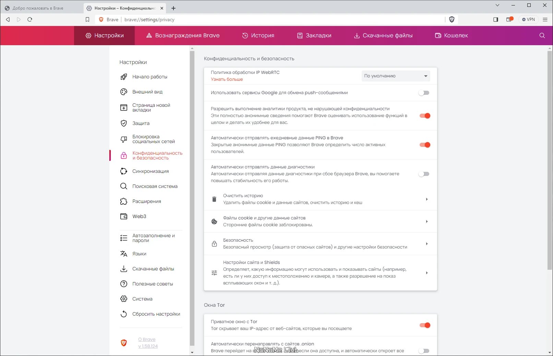The height and width of the screenshot is (356, 553).
Task: Toggle the sidebar panel icon
Action: [x=495, y=20]
